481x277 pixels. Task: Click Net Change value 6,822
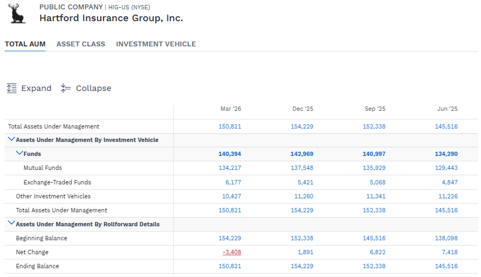[x=378, y=252]
